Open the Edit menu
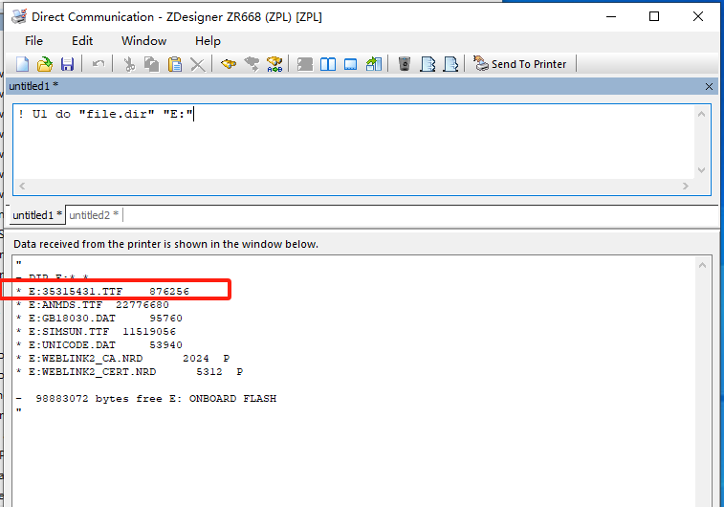Viewport: 724px width, 507px height. coord(82,40)
